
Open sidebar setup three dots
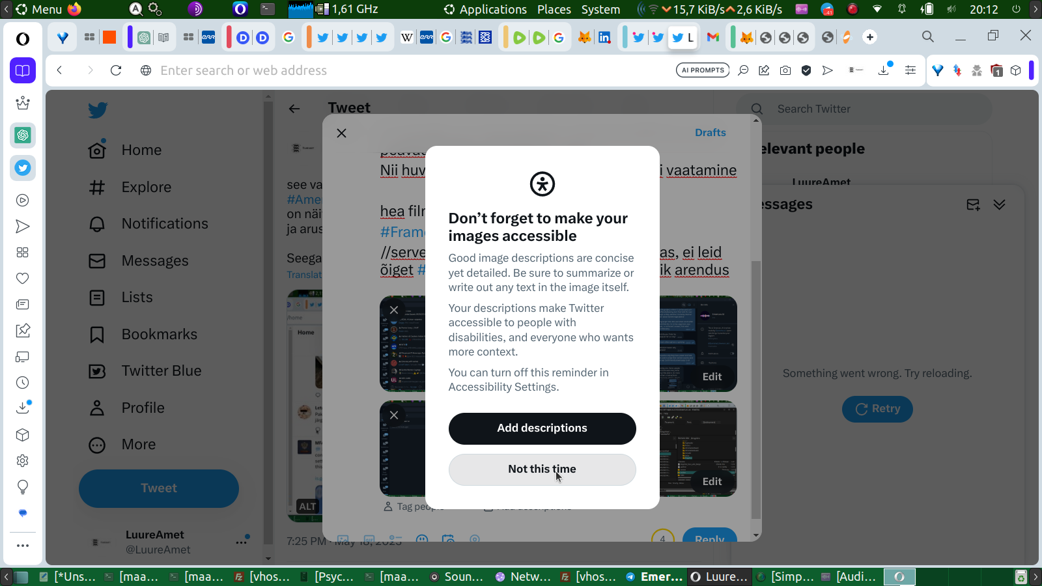23,546
